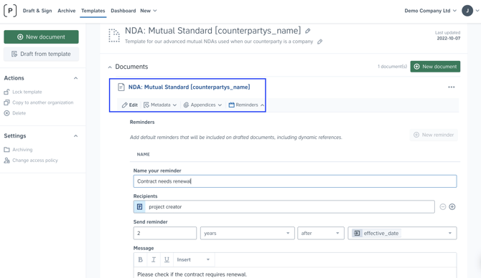
Task: Open Demo Company Ltd organization switcher
Action: tap(430, 11)
